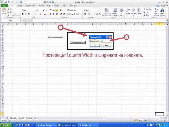Switch to the Page Layout tab
This screenshot has height=127, width=169.
click(29, 5)
